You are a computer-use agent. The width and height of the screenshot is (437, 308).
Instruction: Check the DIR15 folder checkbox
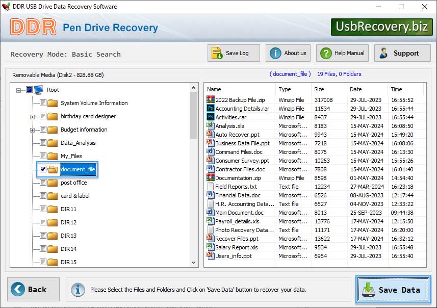pyautogui.click(x=43, y=262)
